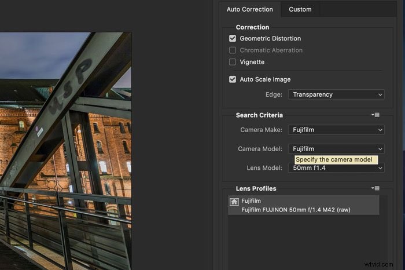Viewport: 405px width, 270px height.
Task: Open the Lens Profiles panel menu icon
Action: pos(375,188)
